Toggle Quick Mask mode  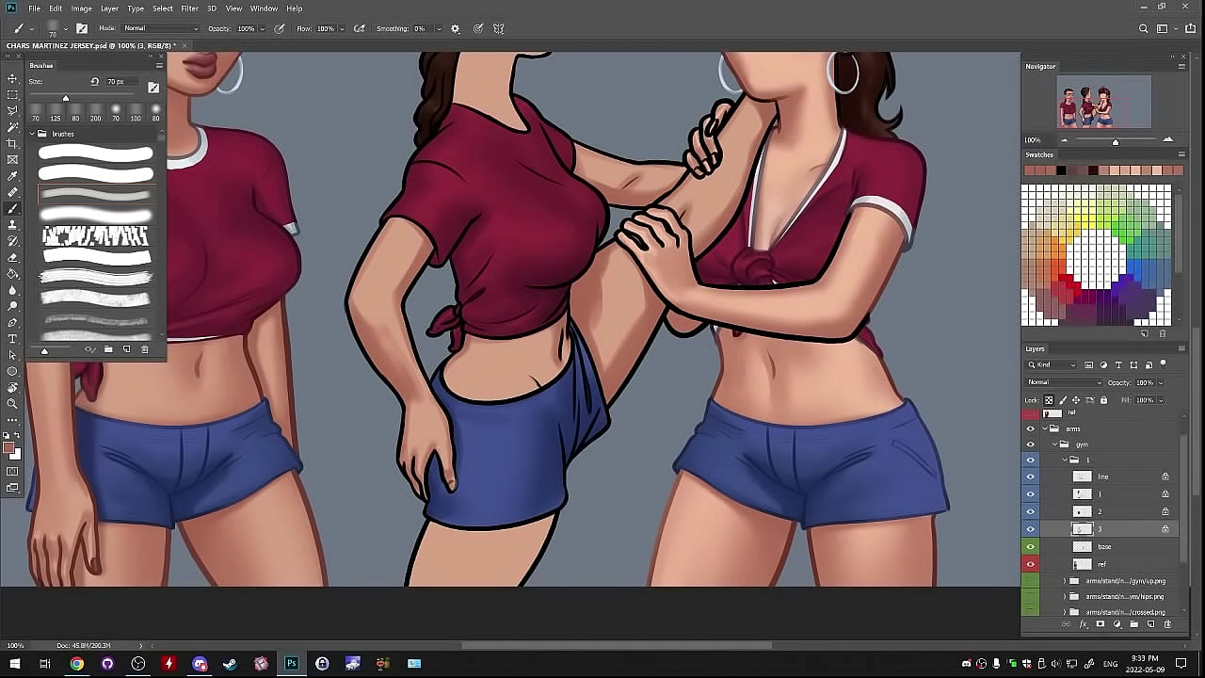coord(13,471)
